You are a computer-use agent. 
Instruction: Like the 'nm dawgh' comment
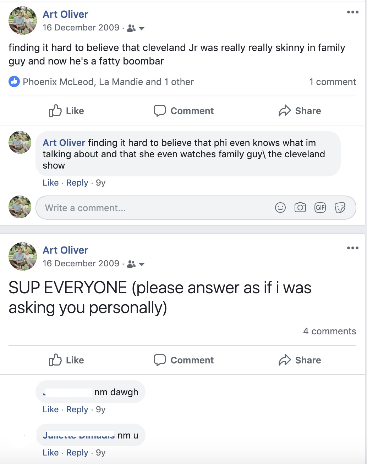pyautogui.click(x=50, y=409)
